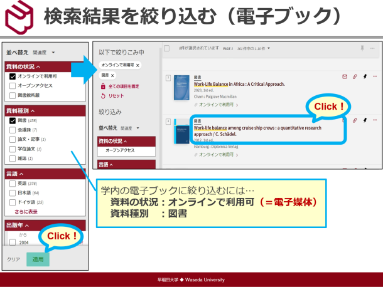Screen dimensions: 383x287
Task: Click the クリア clear button
Action: 13,259
